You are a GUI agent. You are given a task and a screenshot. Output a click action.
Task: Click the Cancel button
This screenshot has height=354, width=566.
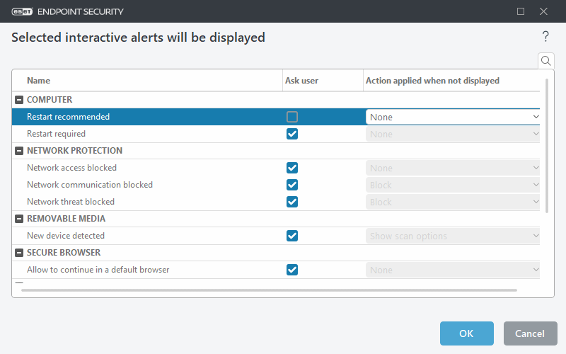pyautogui.click(x=530, y=333)
